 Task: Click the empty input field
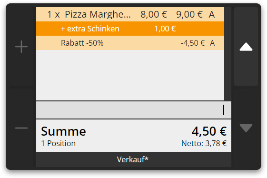pyautogui.click(x=134, y=110)
